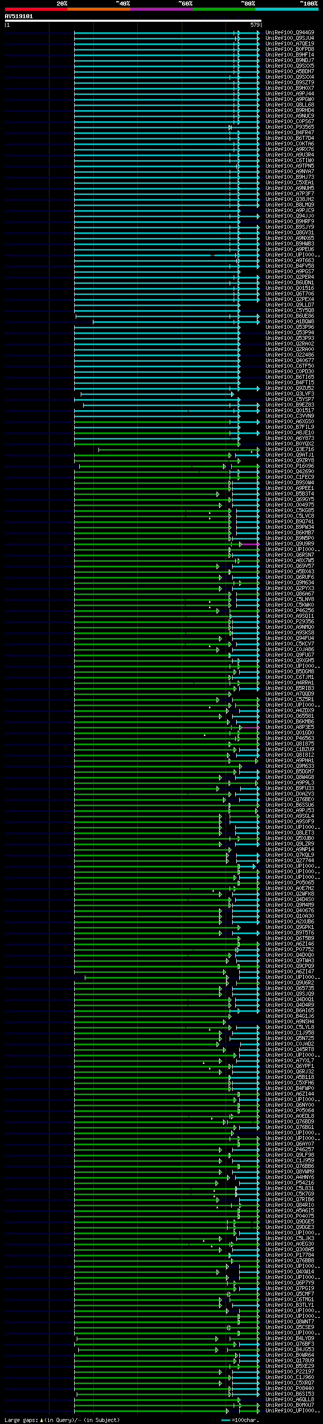The width and height of the screenshot is (323, 1424).
Task: Select label UniRef100_O22486
Action: tap(290, 355)
